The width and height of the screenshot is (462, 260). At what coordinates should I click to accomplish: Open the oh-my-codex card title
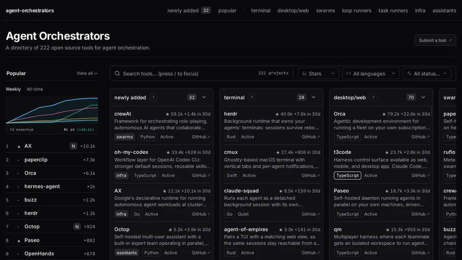click(x=131, y=152)
